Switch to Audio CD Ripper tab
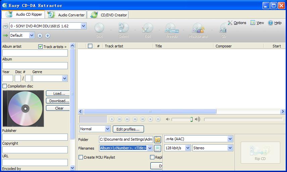 pyautogui.click(x=23, y=14)
